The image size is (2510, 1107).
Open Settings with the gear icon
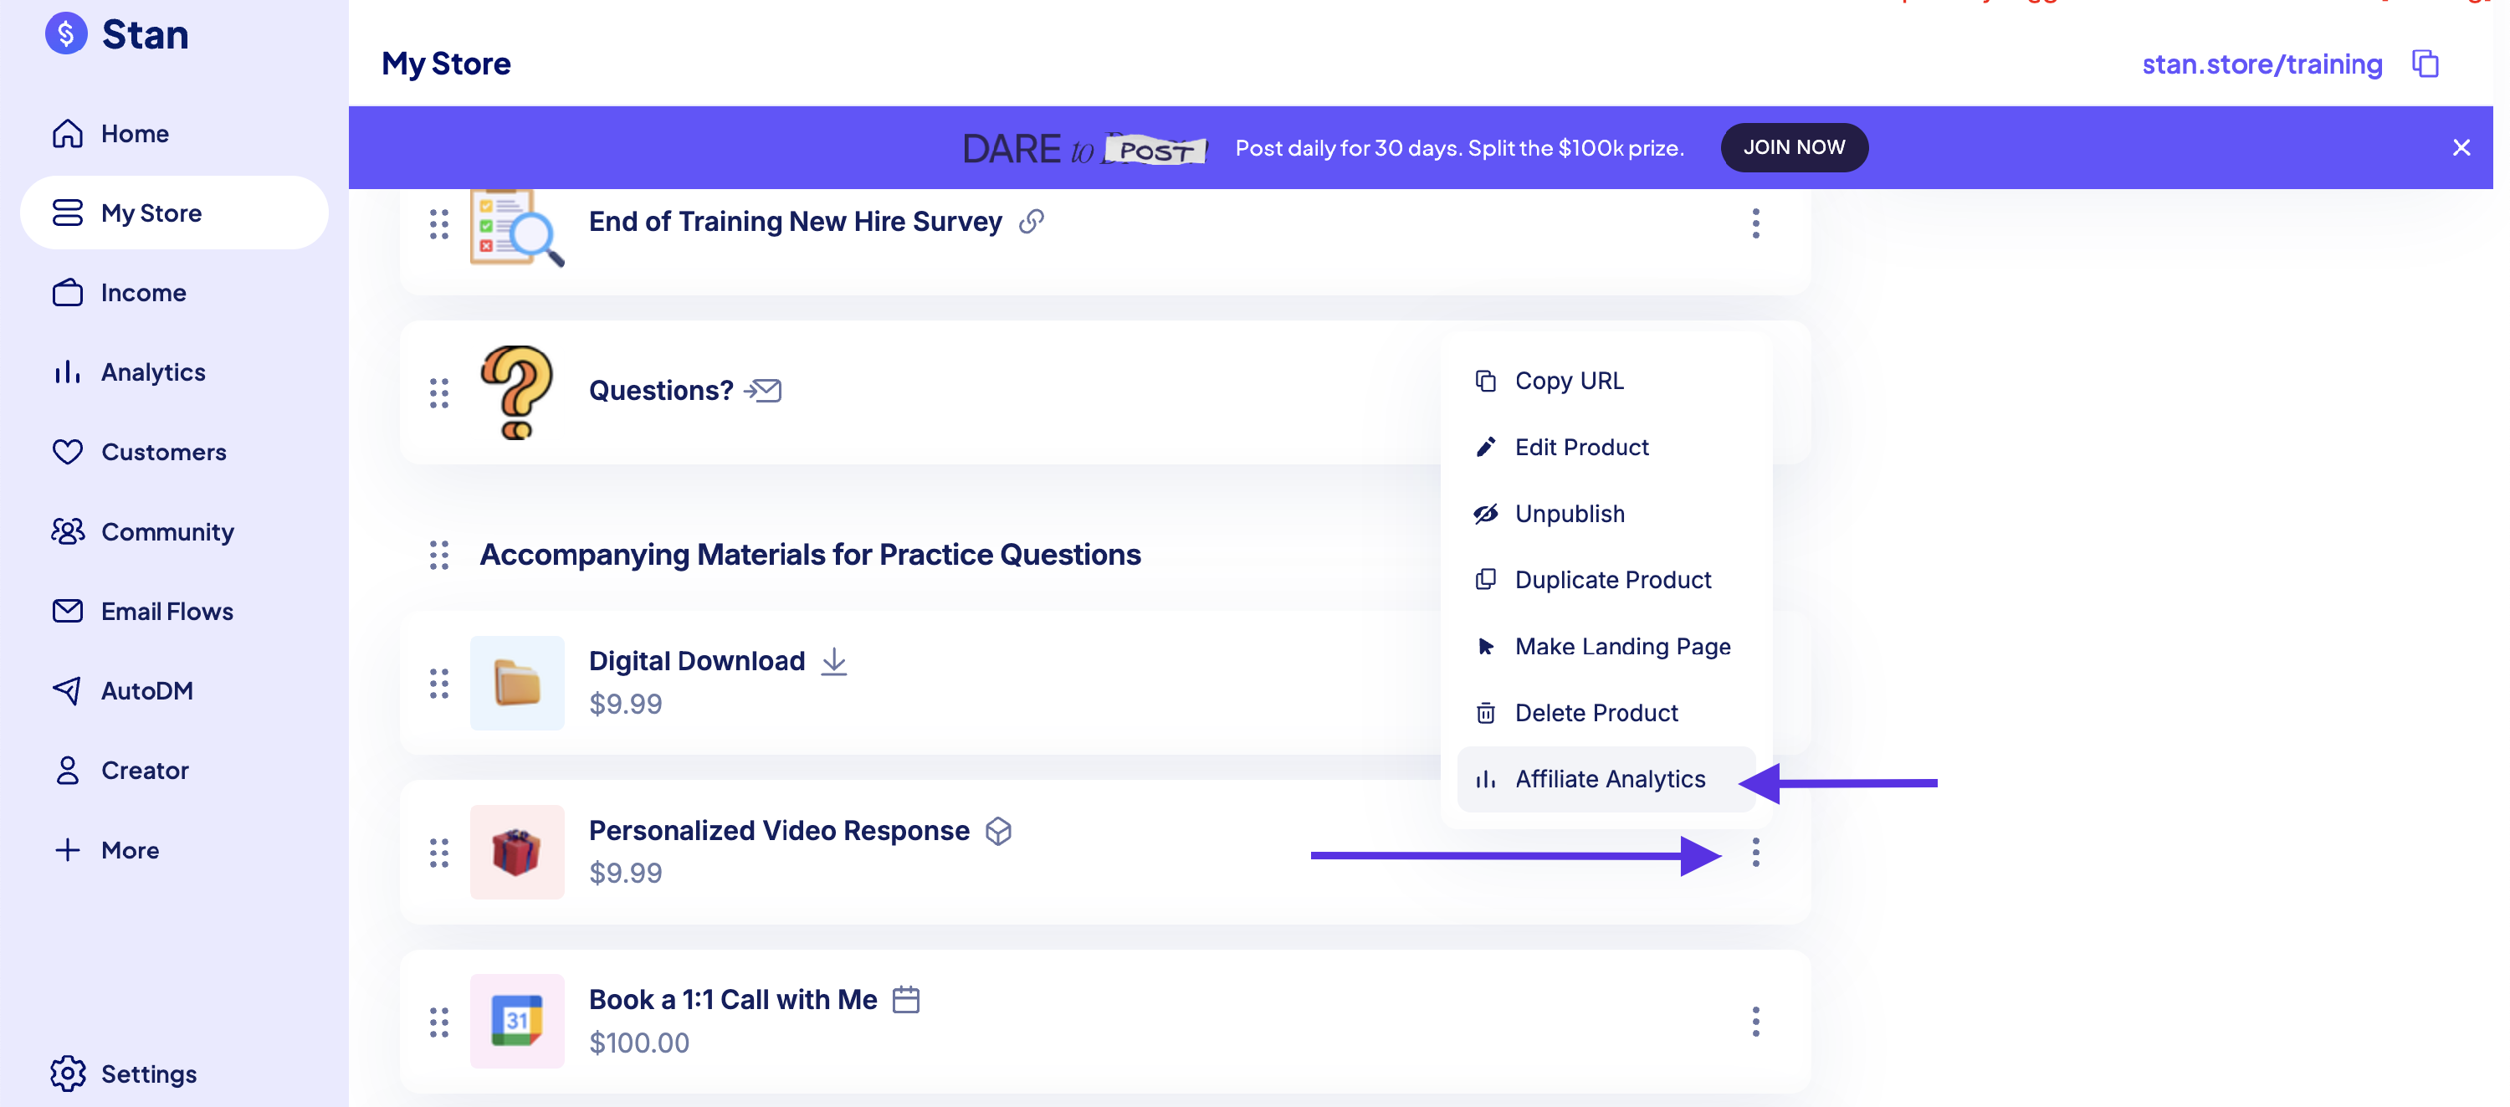pyautogui.click(x=69, y=1073)
